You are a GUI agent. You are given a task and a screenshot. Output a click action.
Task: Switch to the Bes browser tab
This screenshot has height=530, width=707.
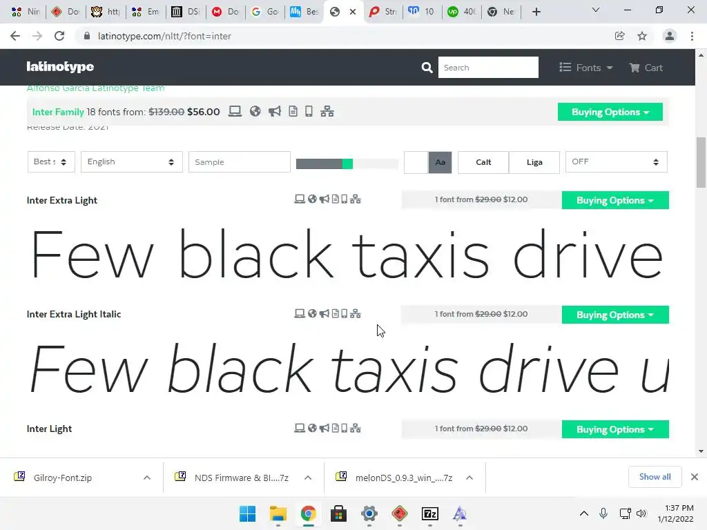(304, 12)
